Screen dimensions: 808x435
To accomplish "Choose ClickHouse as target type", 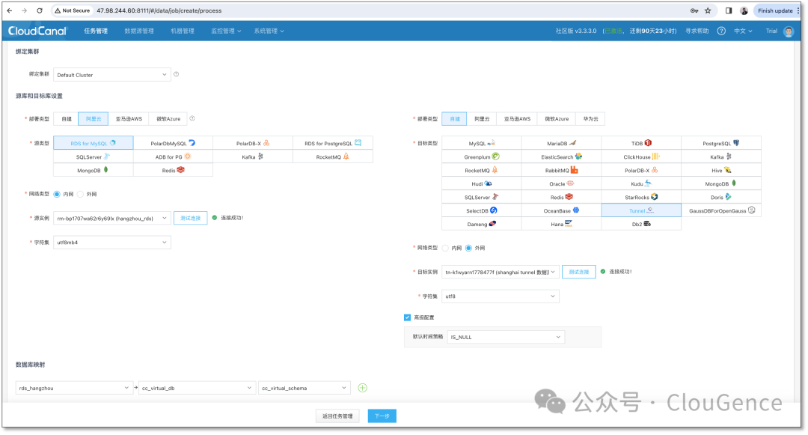I will pyautogui.click(x=641, y=156).
